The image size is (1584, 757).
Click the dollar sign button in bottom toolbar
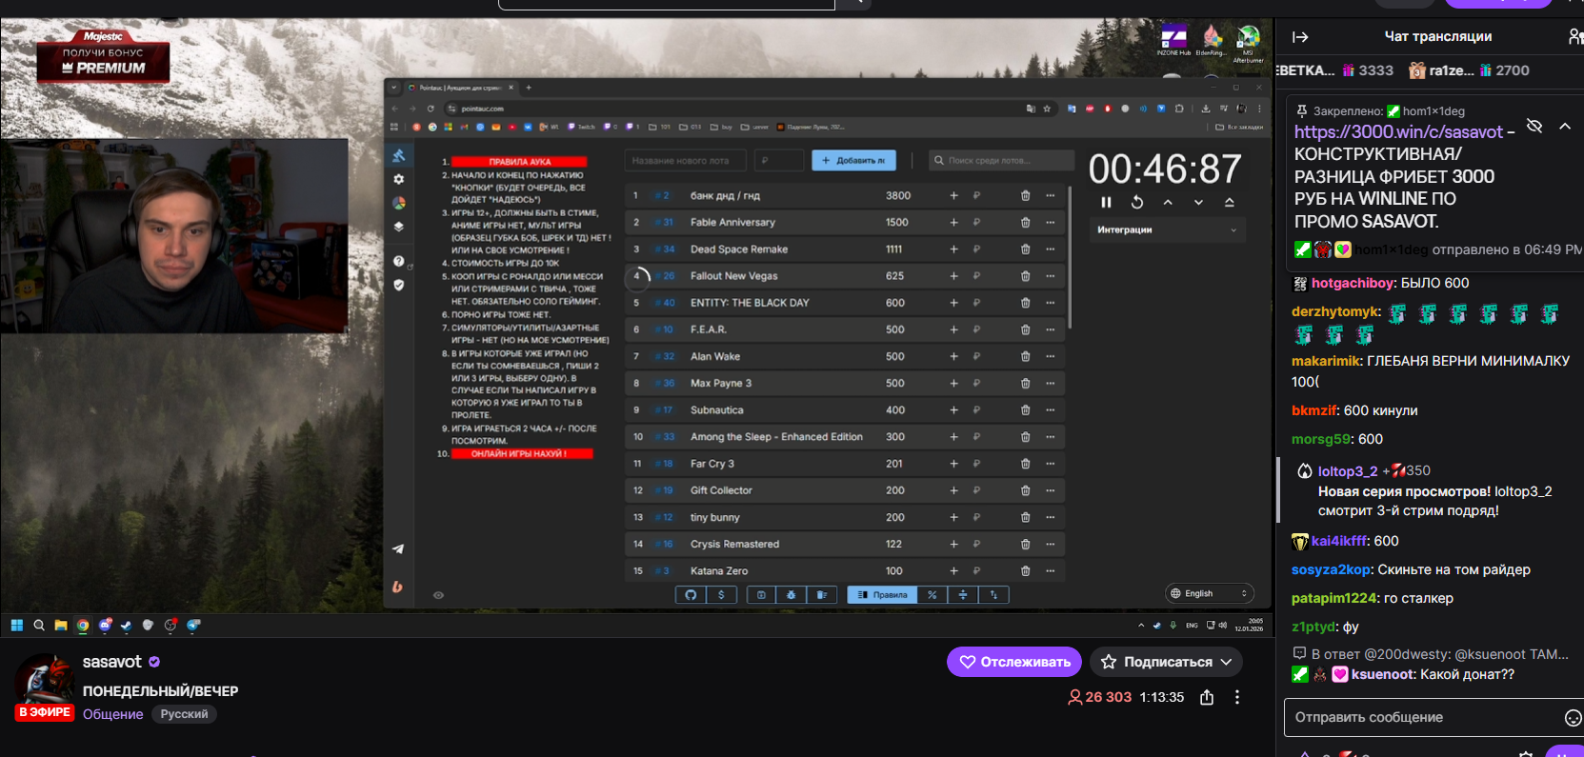click(721, 595)
